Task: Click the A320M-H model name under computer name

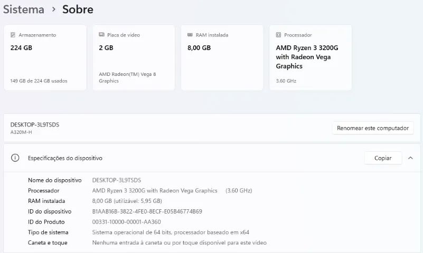Action: (x=21, y=132)
